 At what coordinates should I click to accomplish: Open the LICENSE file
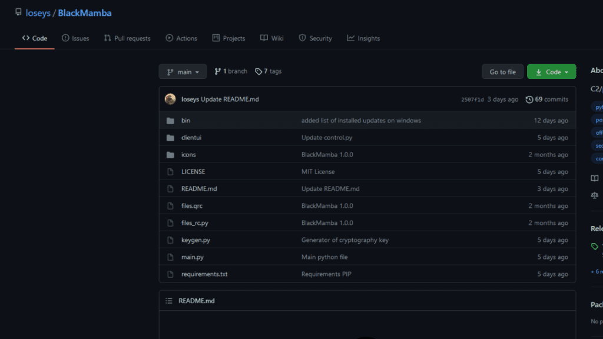pos(193,172)
